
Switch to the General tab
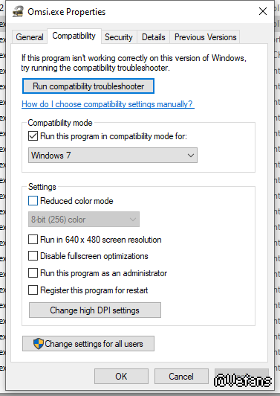(30, 37)
